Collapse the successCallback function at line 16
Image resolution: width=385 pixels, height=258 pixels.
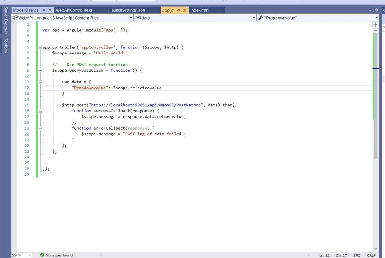pyautogui.click(x=40, y=111)
